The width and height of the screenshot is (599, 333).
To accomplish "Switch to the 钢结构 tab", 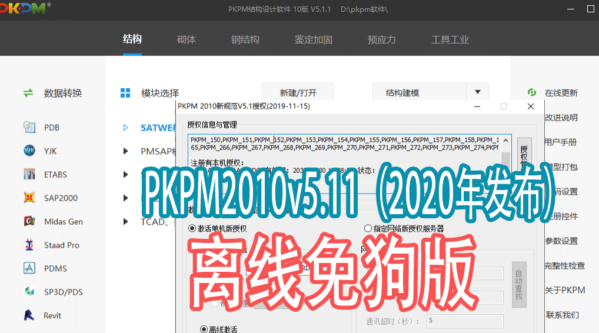I will click(x=245, y=39).
